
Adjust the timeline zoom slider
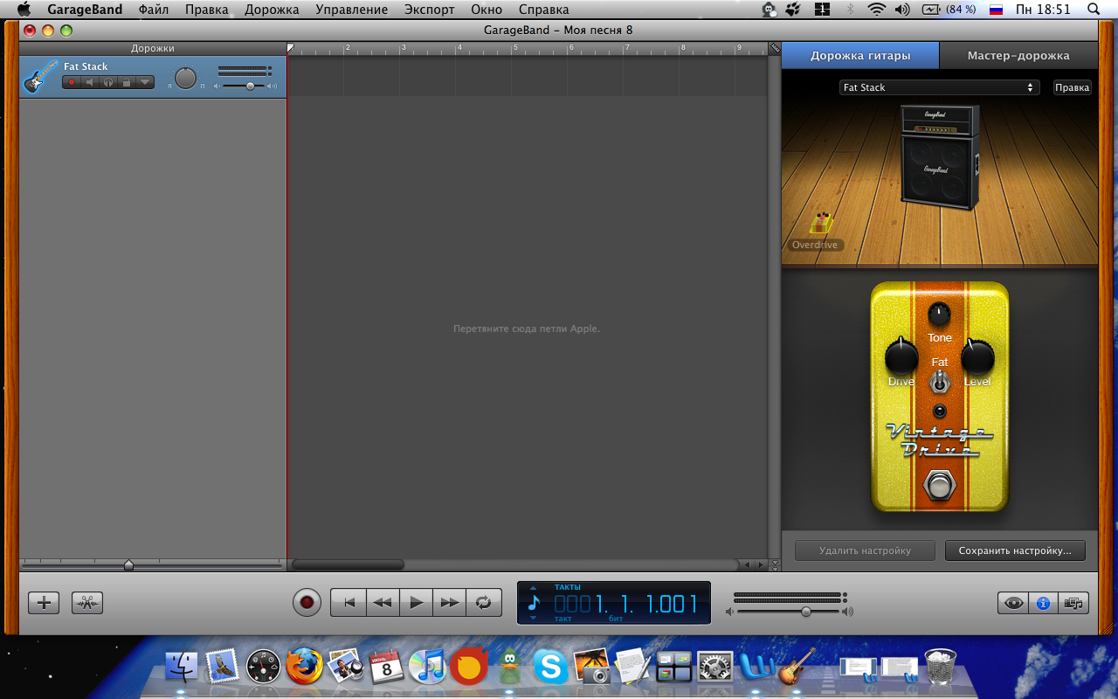pos(128,565)
